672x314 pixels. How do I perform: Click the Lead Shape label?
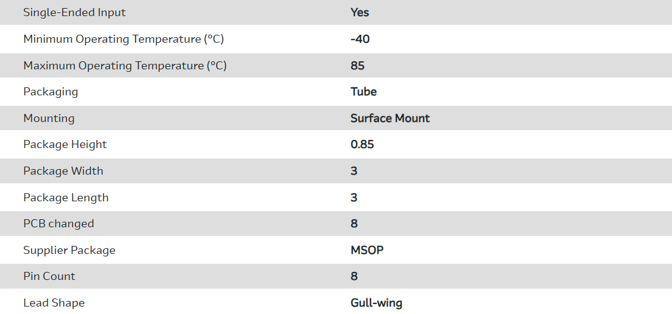(54, 303)
